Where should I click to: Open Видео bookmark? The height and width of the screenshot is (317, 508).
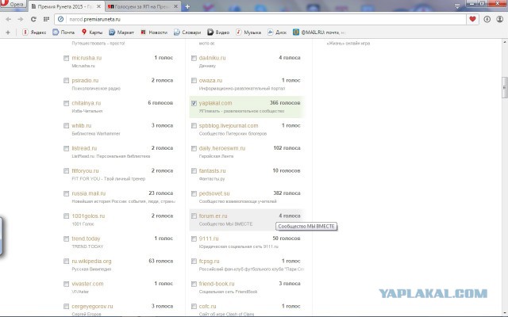(218, 32)
